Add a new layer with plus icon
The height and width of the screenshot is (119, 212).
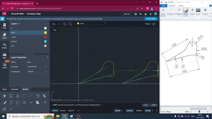pos(19,23)
